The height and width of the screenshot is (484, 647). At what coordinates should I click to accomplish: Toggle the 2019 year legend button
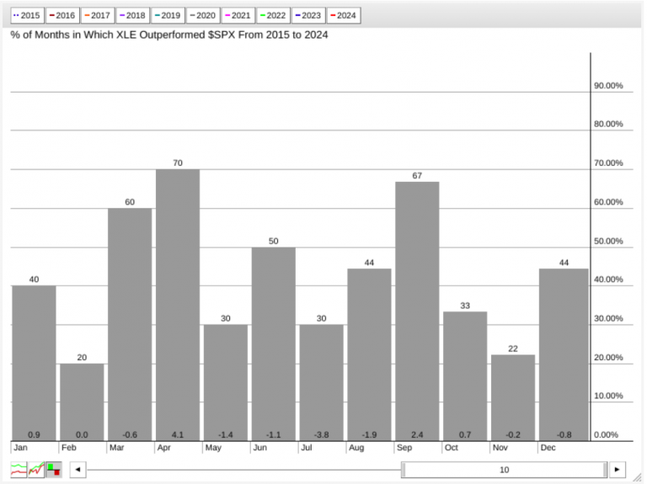[x=168, y=16]
